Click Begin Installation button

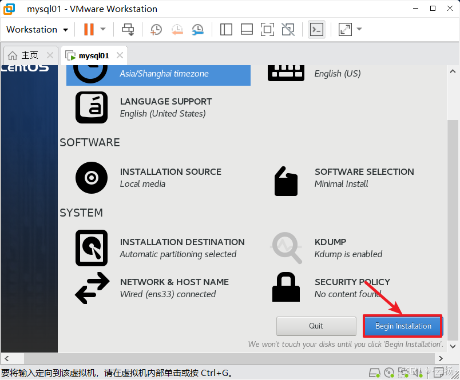(403, 326)
